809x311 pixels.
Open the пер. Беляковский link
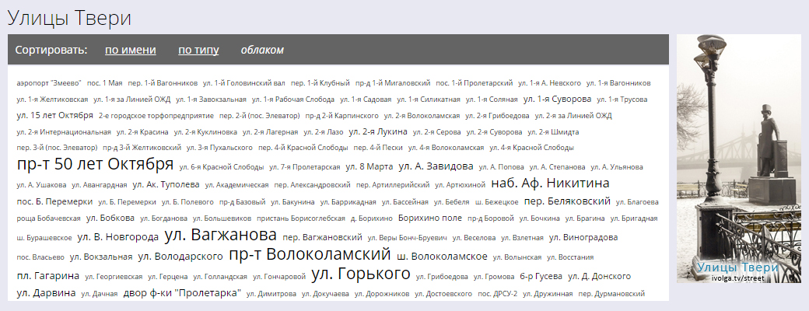[567, 201]
